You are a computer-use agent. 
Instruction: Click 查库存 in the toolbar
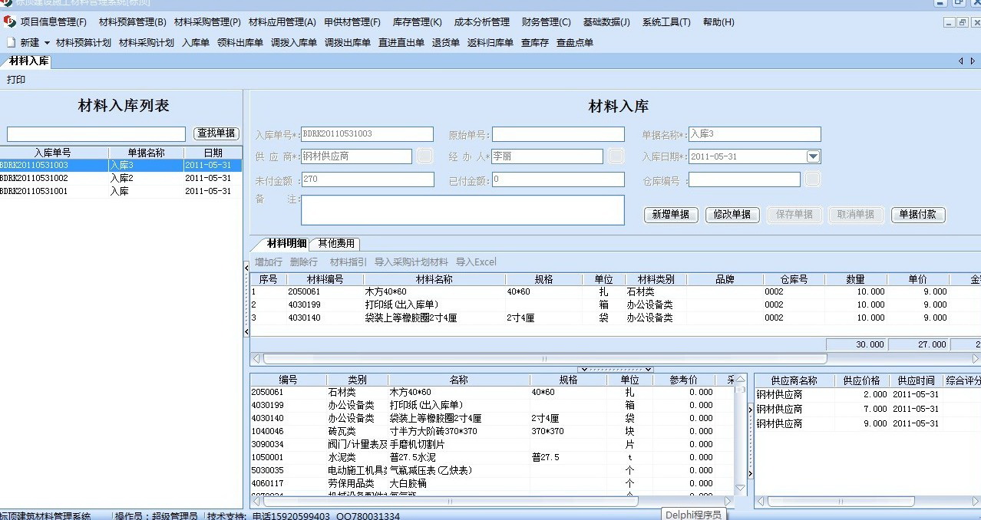[x=535, y=43]
